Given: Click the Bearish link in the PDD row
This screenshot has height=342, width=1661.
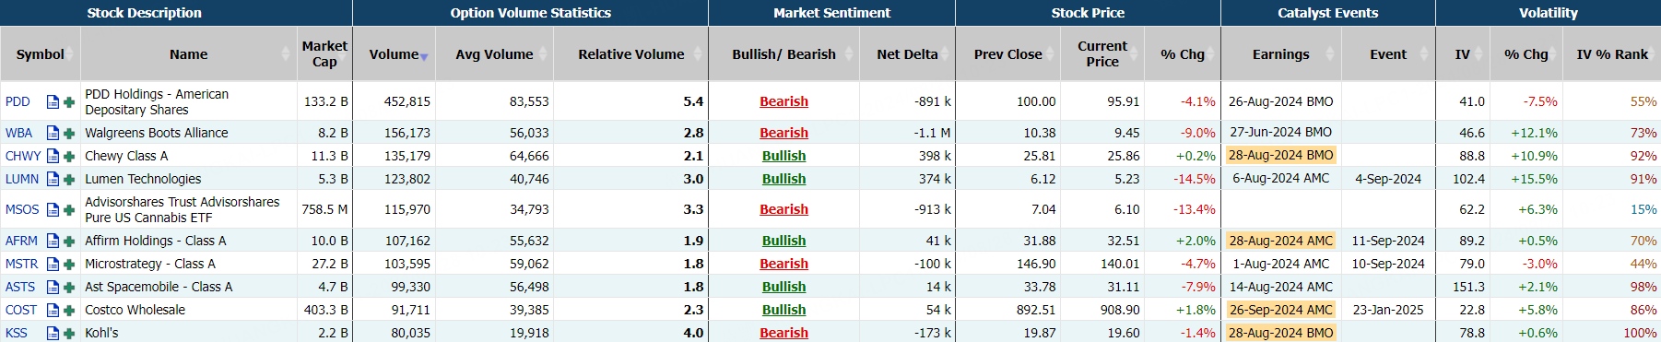Looking at the screenshot, I should point(783,102).
